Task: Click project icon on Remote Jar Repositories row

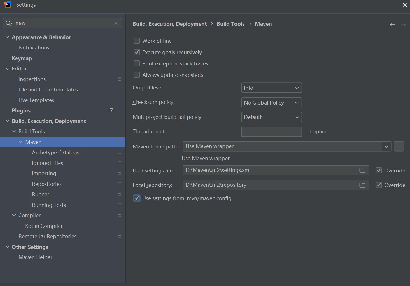Action: click(120, 236)
